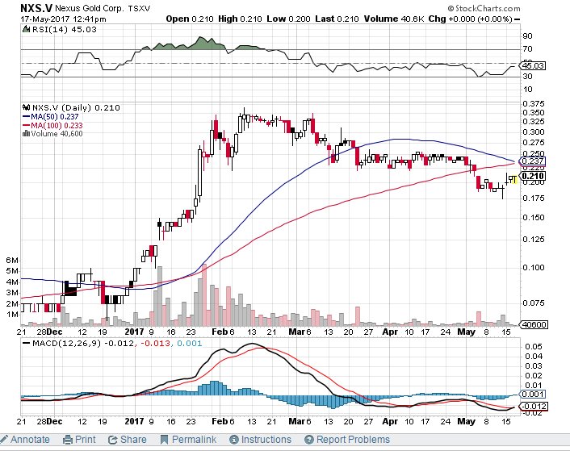Click the 90 RSI axis label

[527, 36]
